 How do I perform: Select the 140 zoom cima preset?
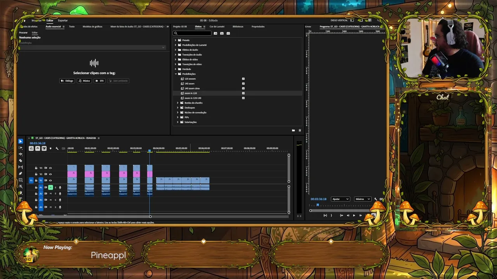coord(192,88)
